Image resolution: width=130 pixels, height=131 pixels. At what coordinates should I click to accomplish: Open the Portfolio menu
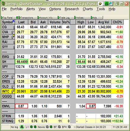point(17,9)
